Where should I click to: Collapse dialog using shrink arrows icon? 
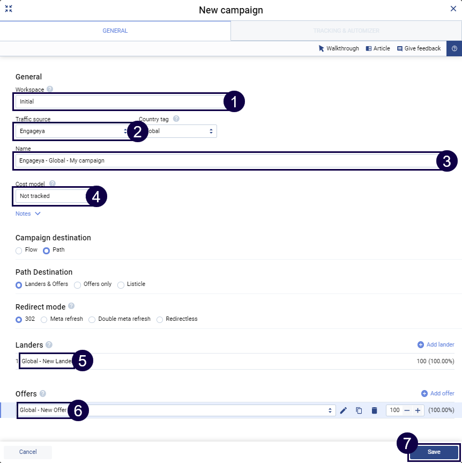click(x=9, y=9)
